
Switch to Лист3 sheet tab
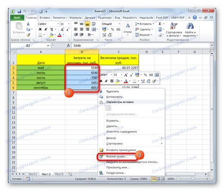(x=59, y=174)
